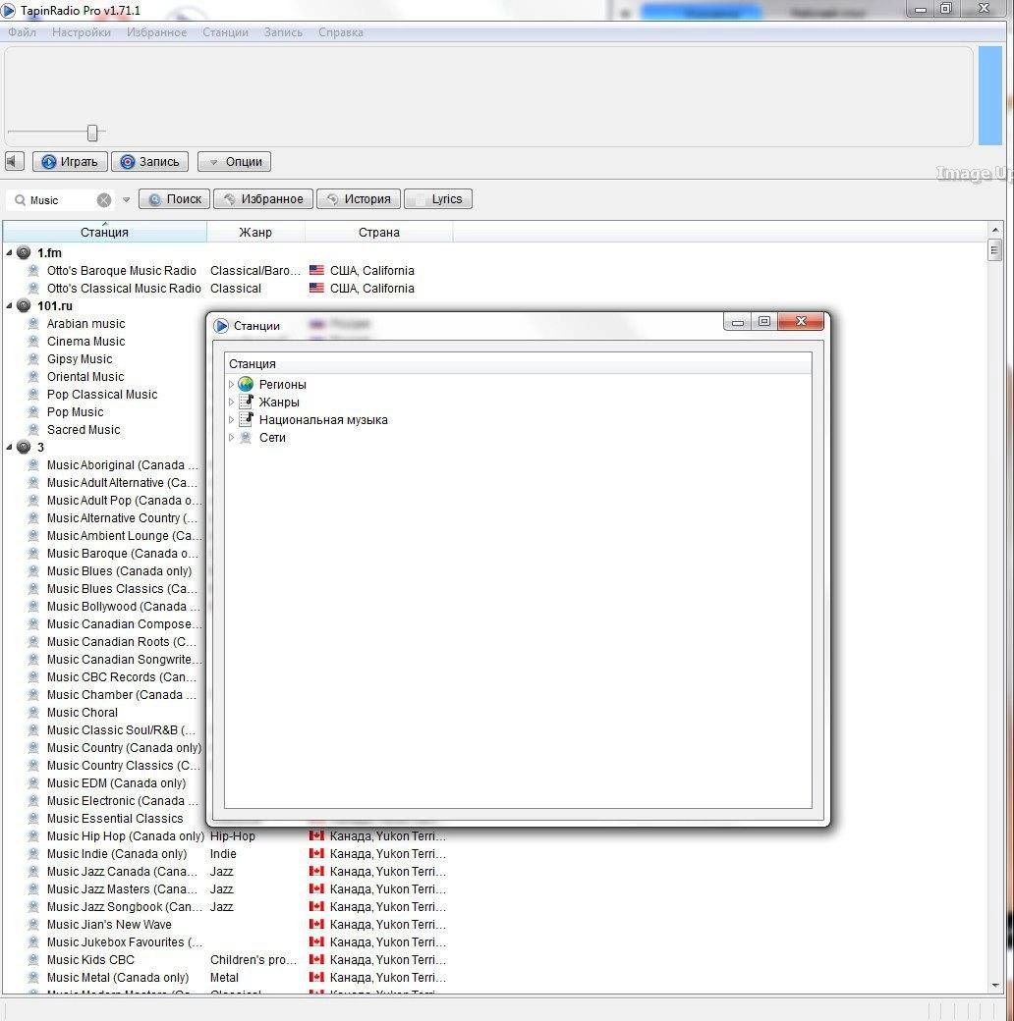Open the Настройки menu
The width and height of the screenshot is (1014, 1021).
82,31
